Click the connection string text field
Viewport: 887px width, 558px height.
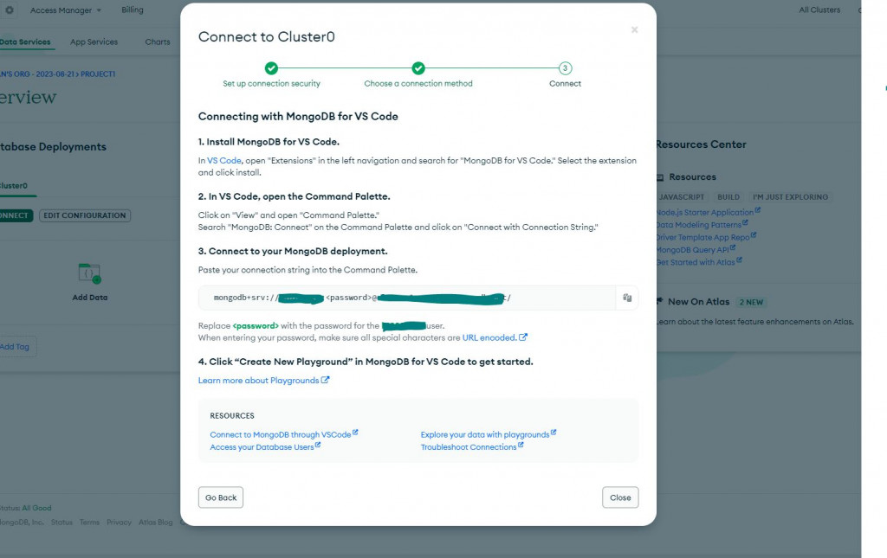coord(407,298)
